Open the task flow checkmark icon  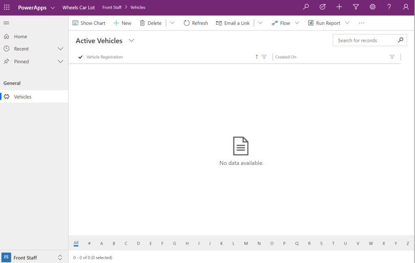click(x=323, y=7)
